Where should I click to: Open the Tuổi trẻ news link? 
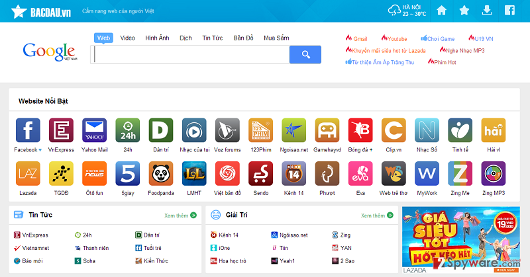pyautogui.click(x=148, y=248)
